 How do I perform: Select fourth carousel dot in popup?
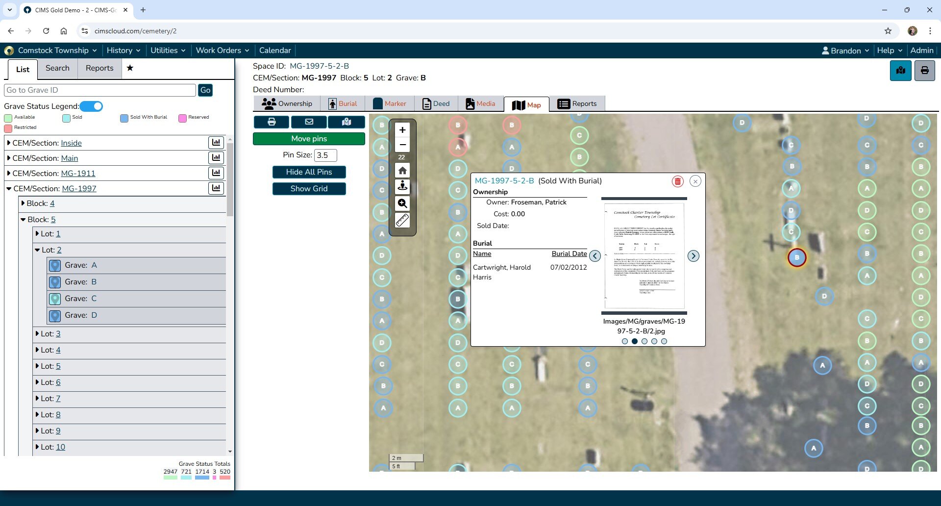pyautogui.click(x=654, y=341)
